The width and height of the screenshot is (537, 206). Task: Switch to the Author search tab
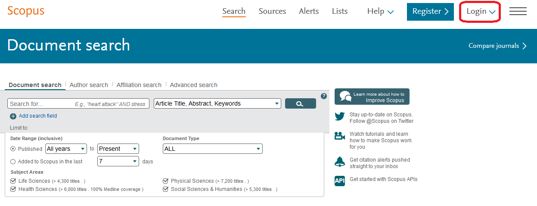click(89, 85)
